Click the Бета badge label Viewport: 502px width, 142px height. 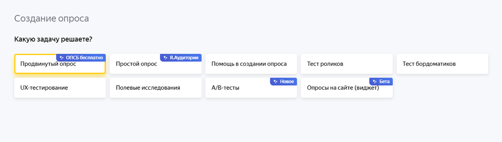pyautogui.click(x=384, y=82)
